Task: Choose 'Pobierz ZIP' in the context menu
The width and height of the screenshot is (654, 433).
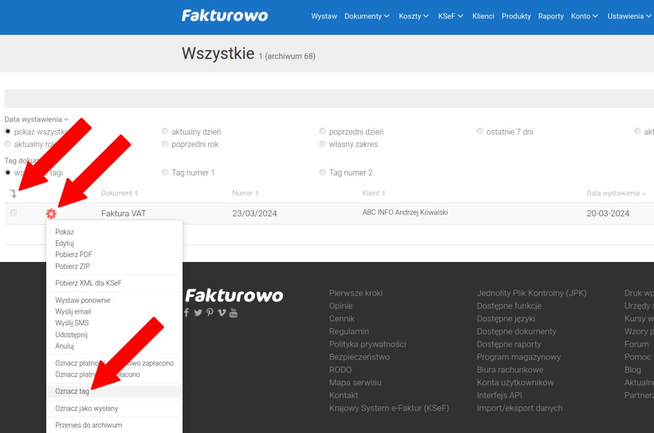Action: 72,266
